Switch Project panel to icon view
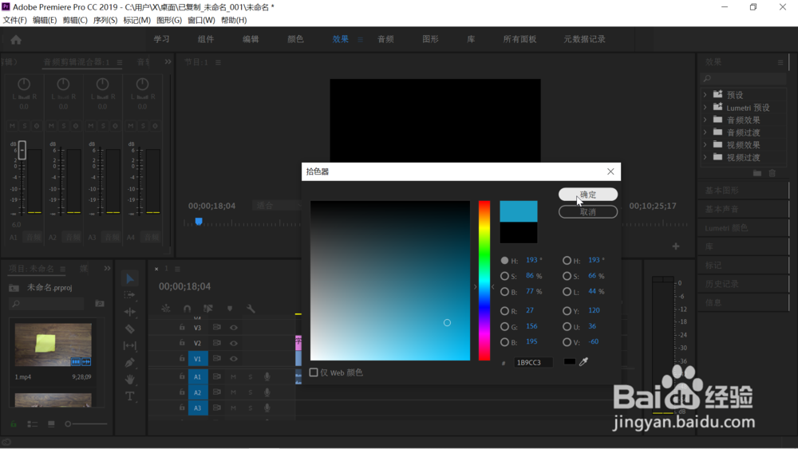Screen dimensions: 798x449 (x=51, y=423)
